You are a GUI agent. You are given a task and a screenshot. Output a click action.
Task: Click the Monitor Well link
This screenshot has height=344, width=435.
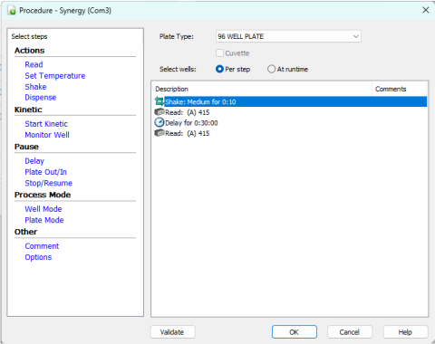point(47,135)
